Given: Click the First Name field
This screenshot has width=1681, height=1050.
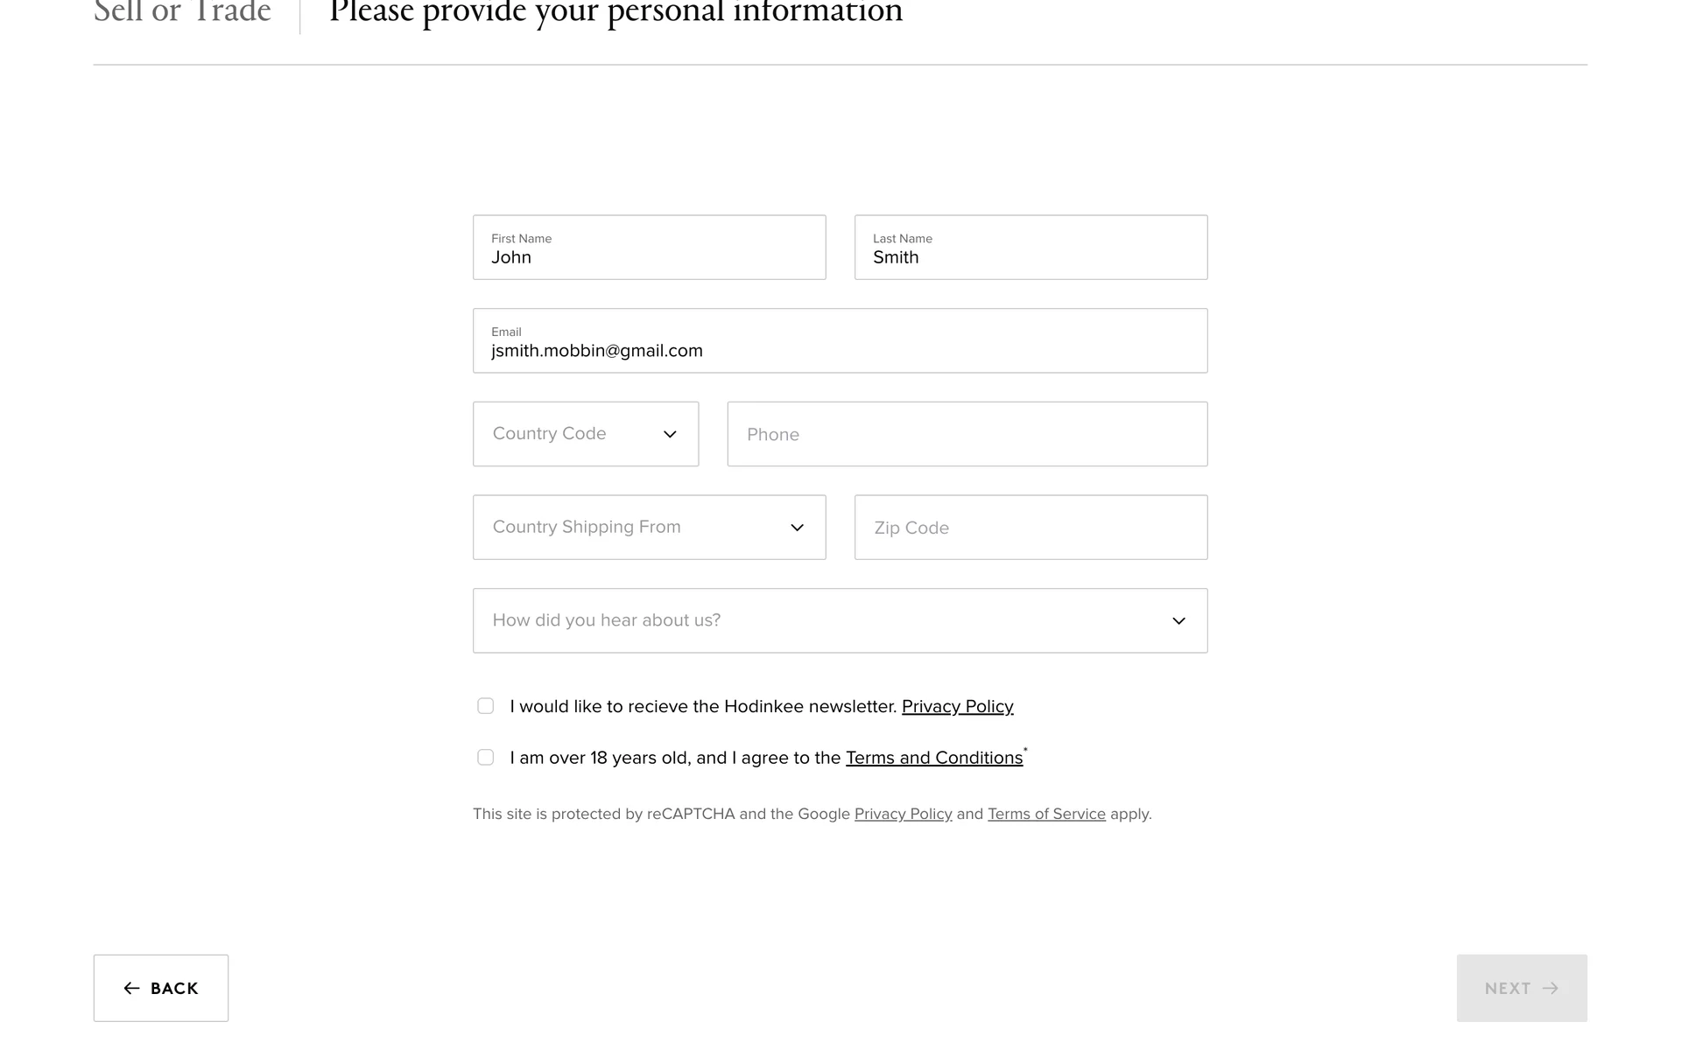Looking at the screenshot, I should (x=649, y=248).
